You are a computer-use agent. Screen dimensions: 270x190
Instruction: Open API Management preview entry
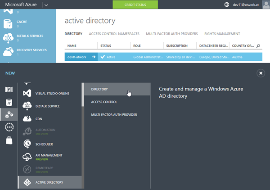[x=49, y=157]
